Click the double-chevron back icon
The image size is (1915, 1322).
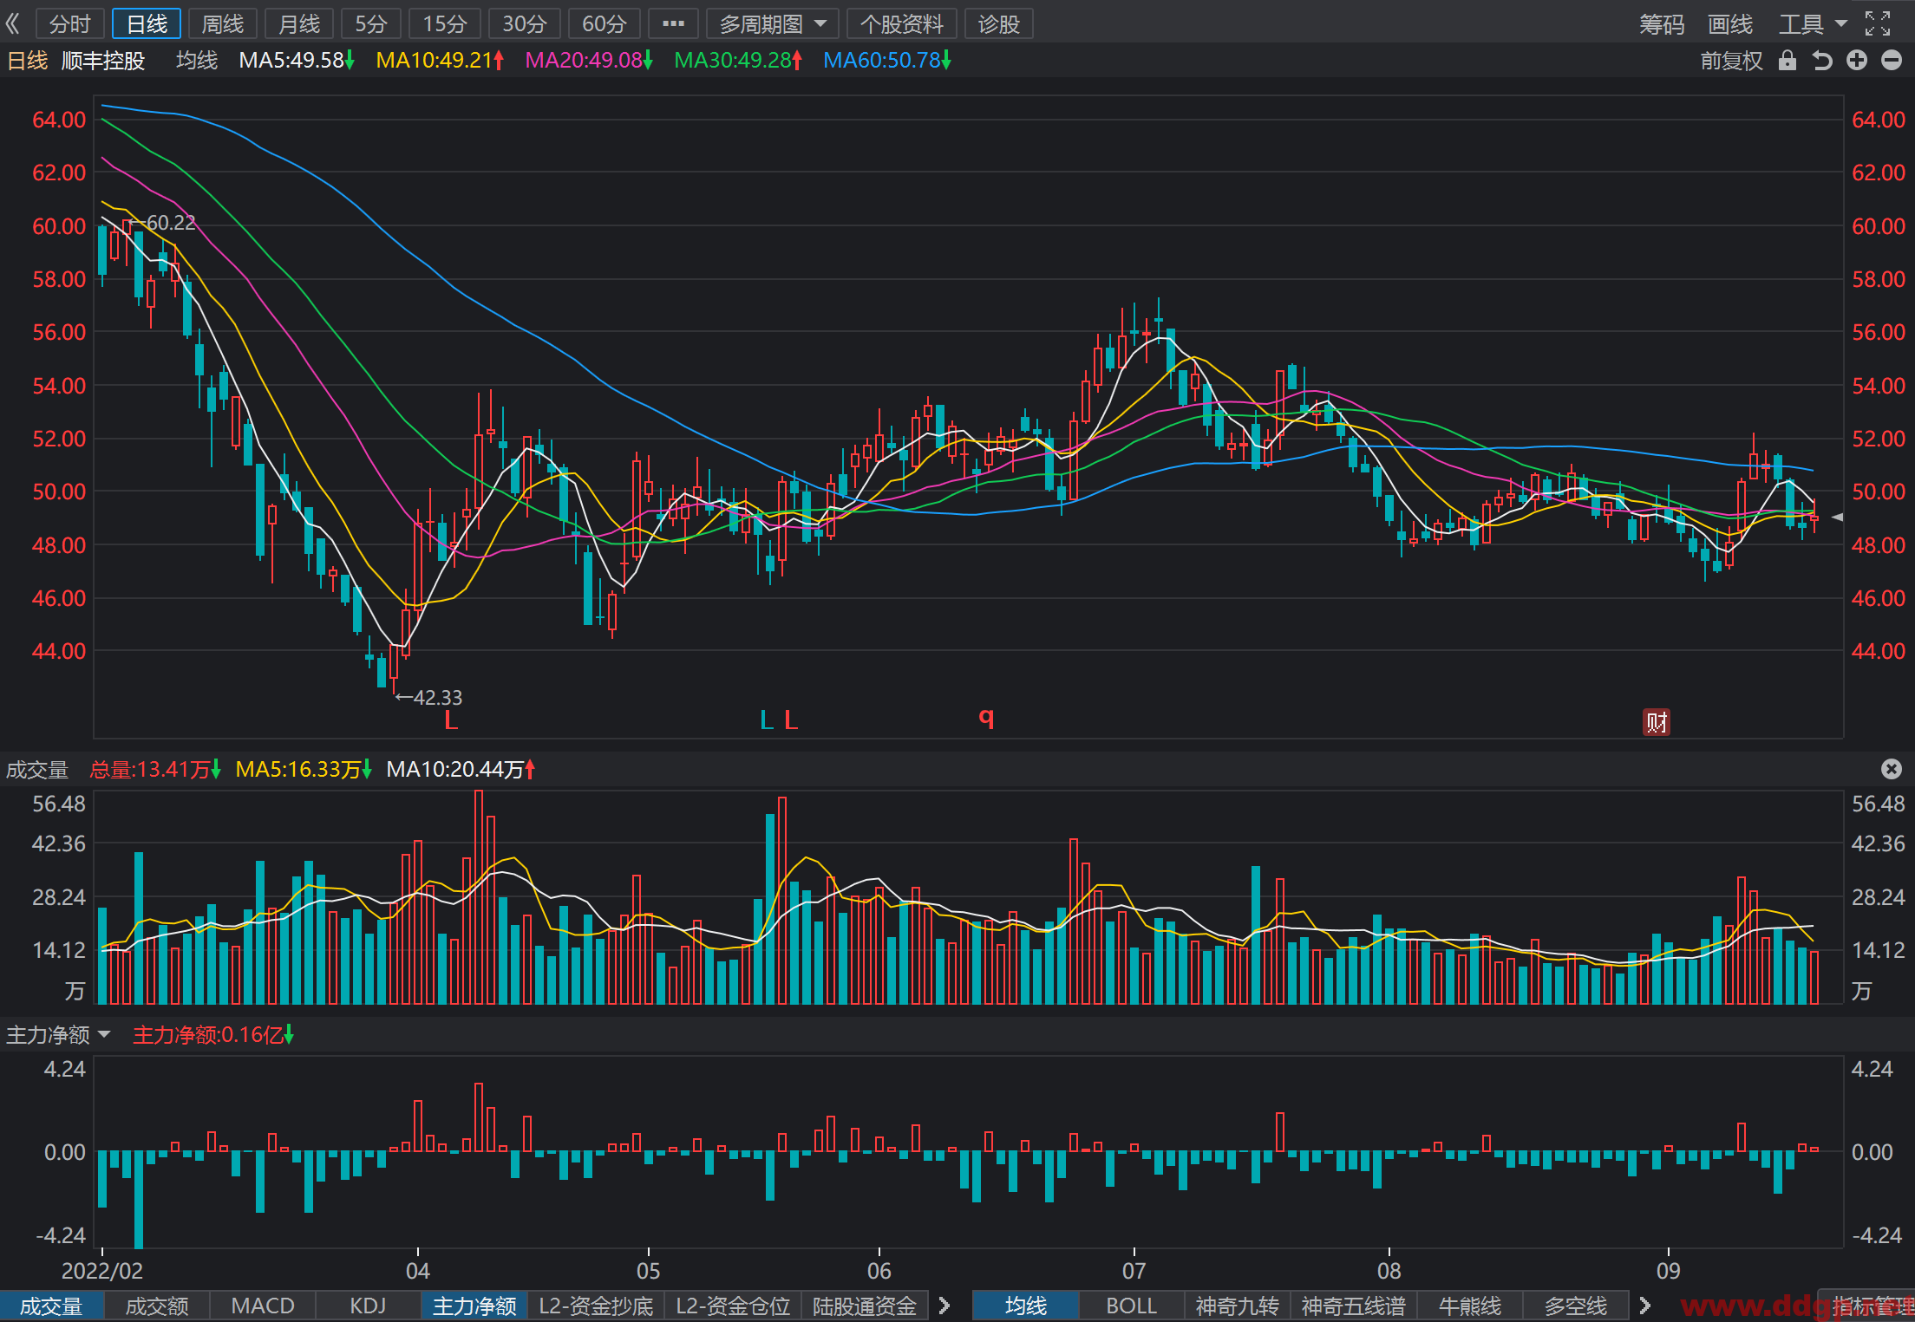(x=13, y=23)
